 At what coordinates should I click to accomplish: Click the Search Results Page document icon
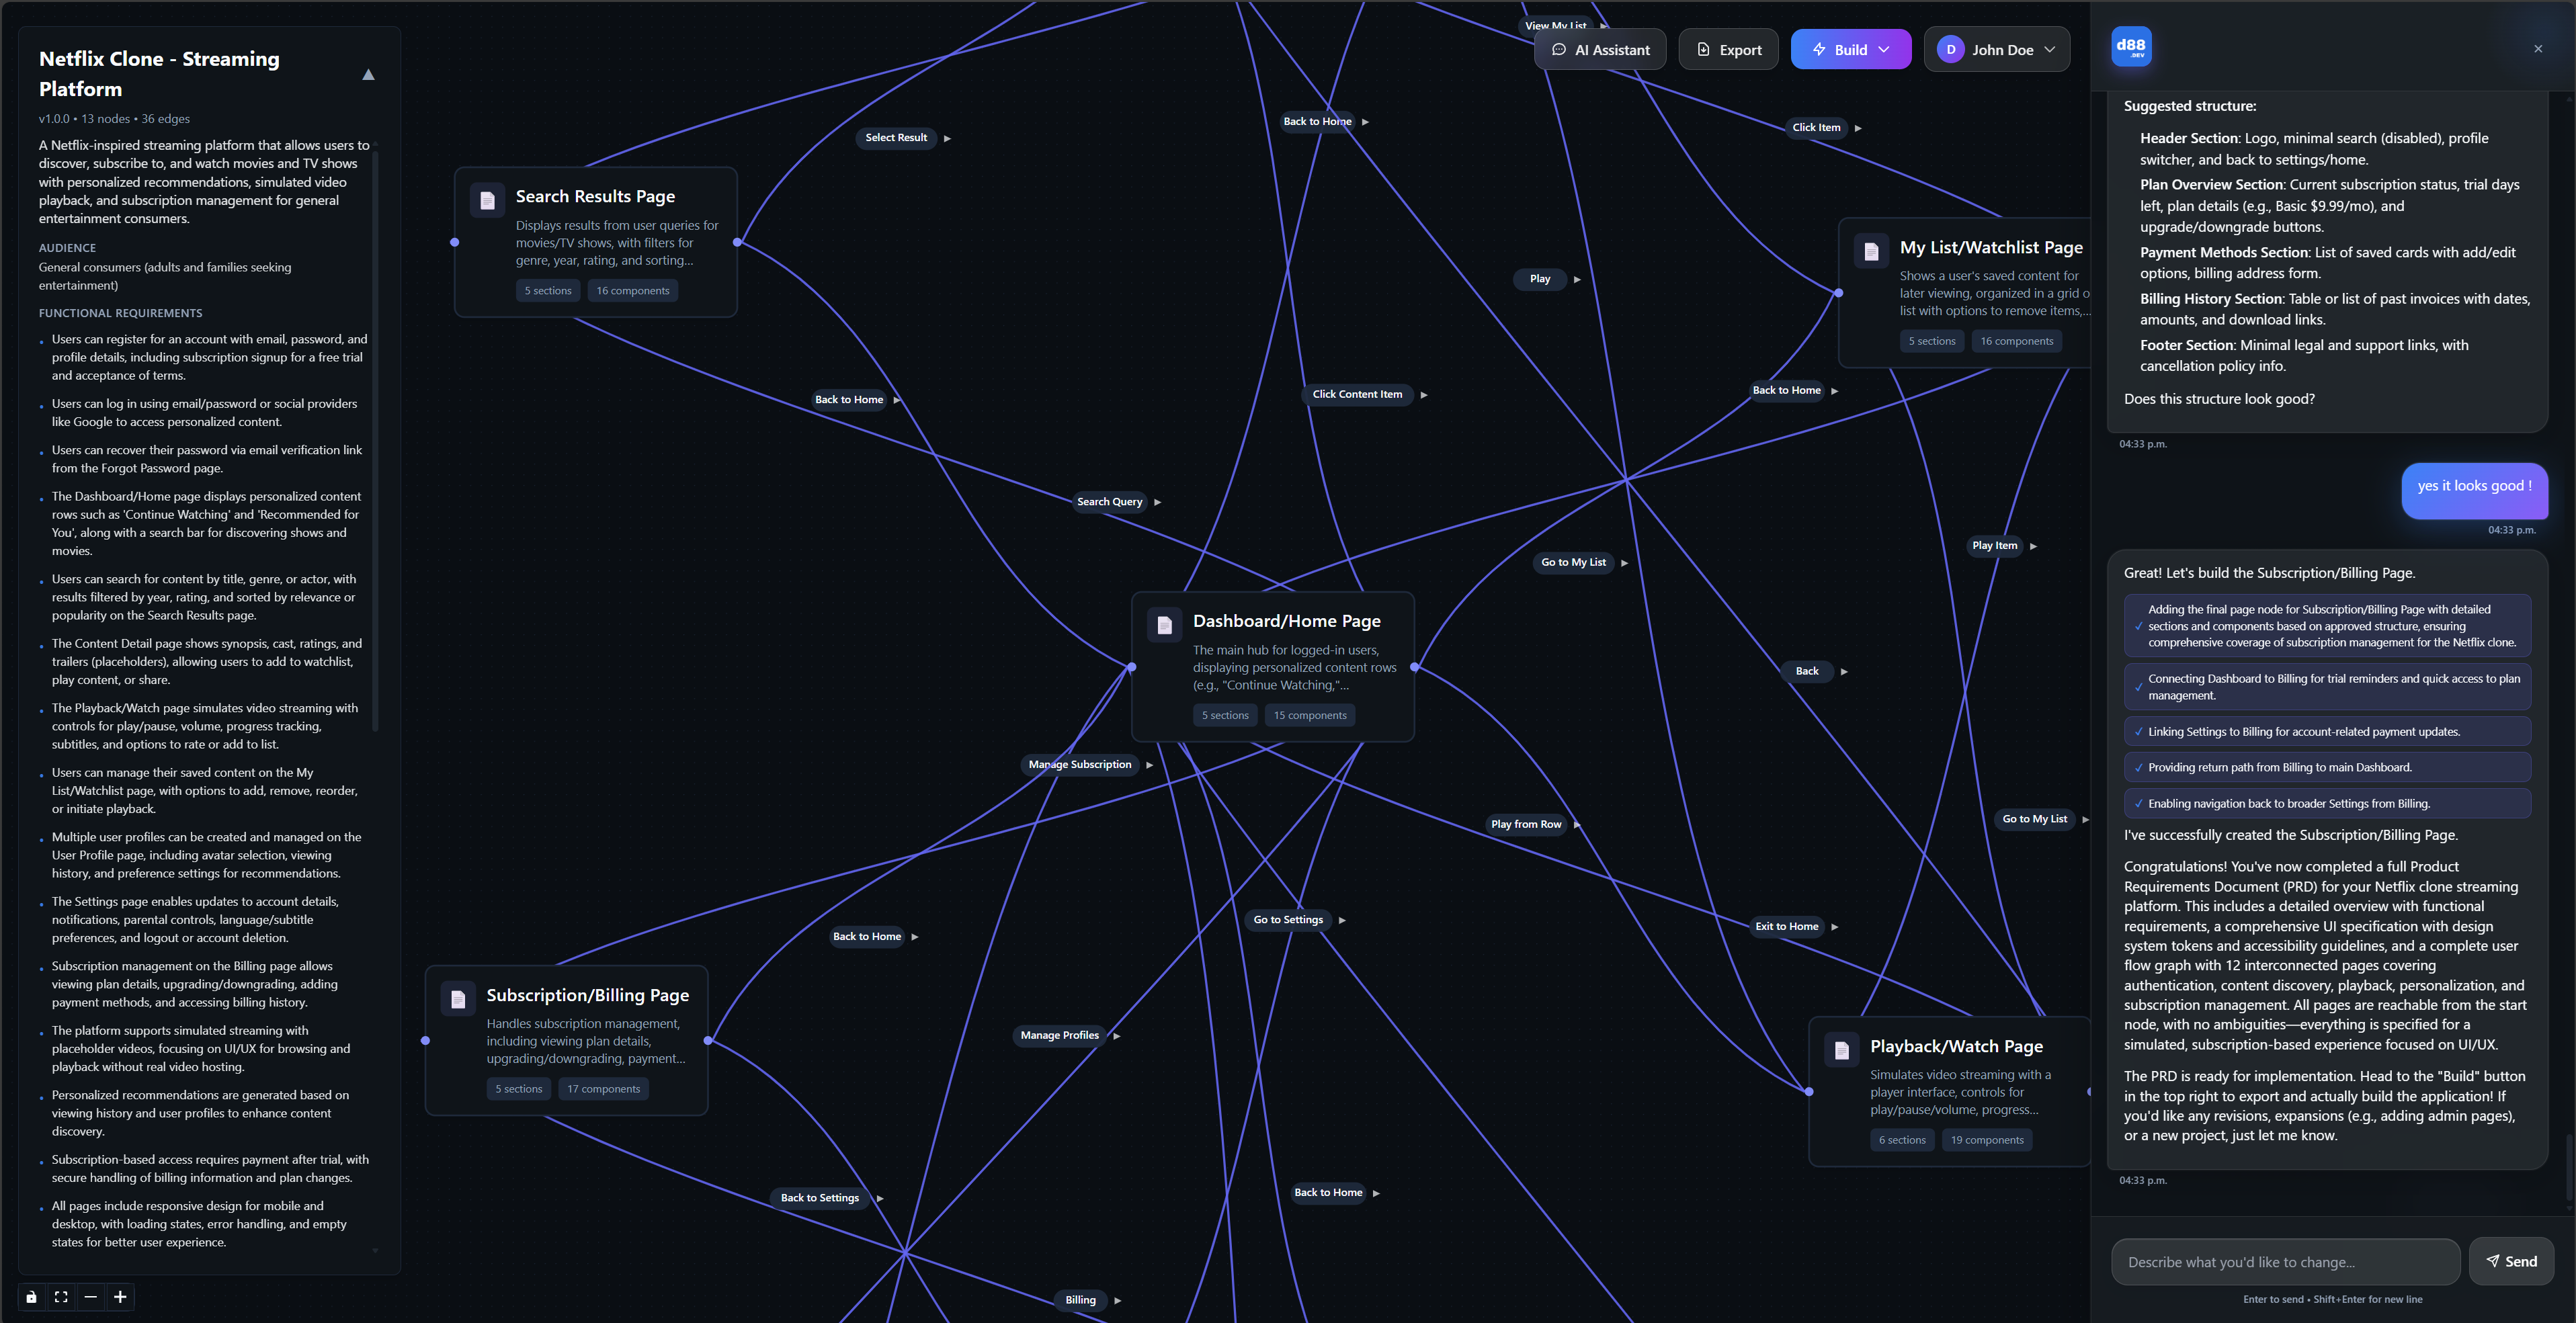(487, 200)
